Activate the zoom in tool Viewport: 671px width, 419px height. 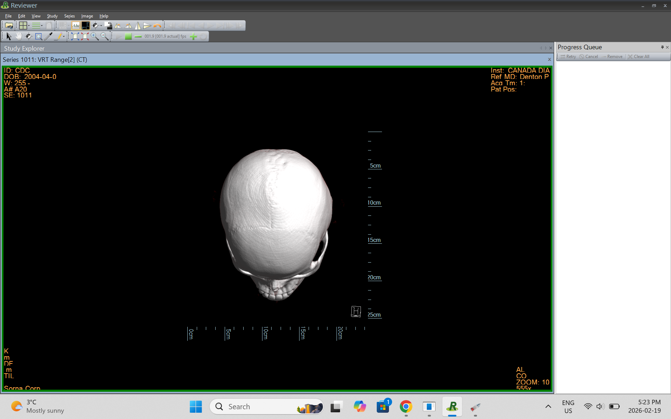[x=94, y=36]
